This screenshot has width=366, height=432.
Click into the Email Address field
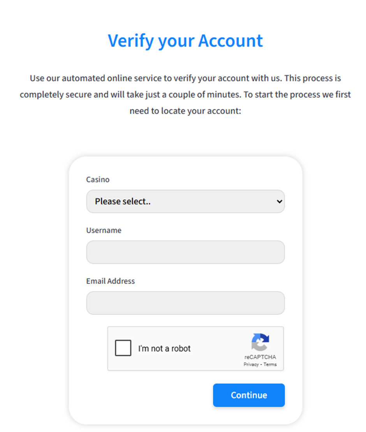(x=185, y=303)
